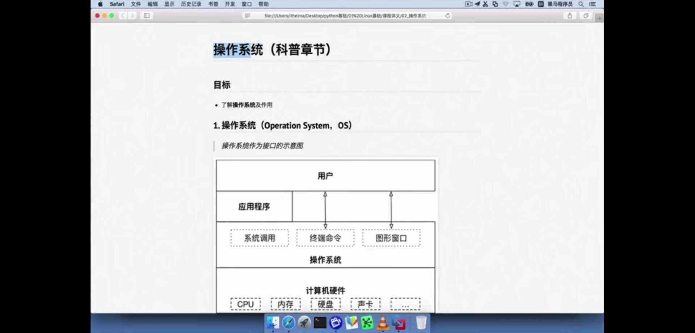695x333 pixels.
Task: Open the 黑马程序员 input source menu
Action: (560, 4)
